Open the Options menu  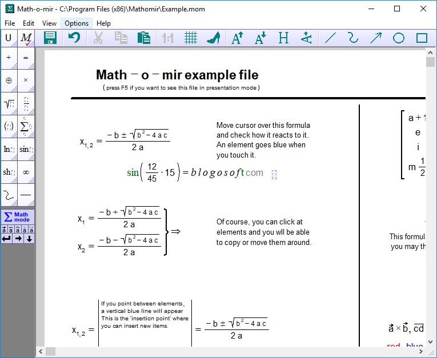point(77,23)
